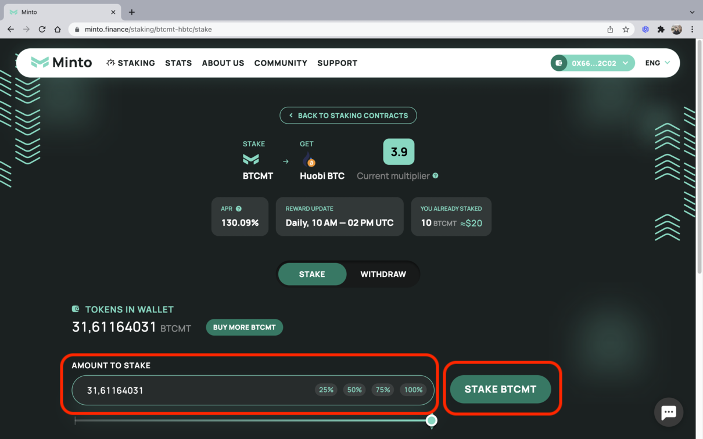Select the Stake mode toggle

(x=312, y=274)
